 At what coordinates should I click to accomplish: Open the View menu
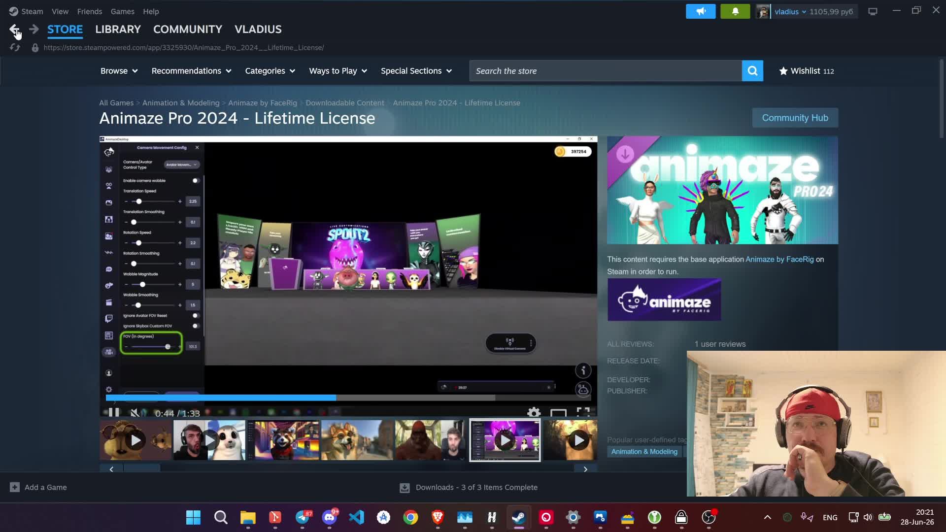point(60,11)
